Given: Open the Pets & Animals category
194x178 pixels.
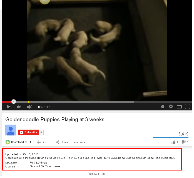Looking at the screenshot, I should click(x=39, y=163).
